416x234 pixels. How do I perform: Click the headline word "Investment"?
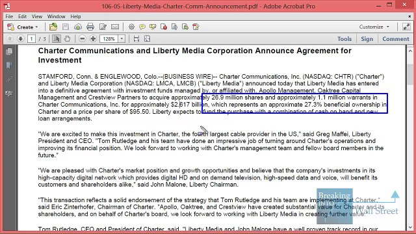[60, 60]
